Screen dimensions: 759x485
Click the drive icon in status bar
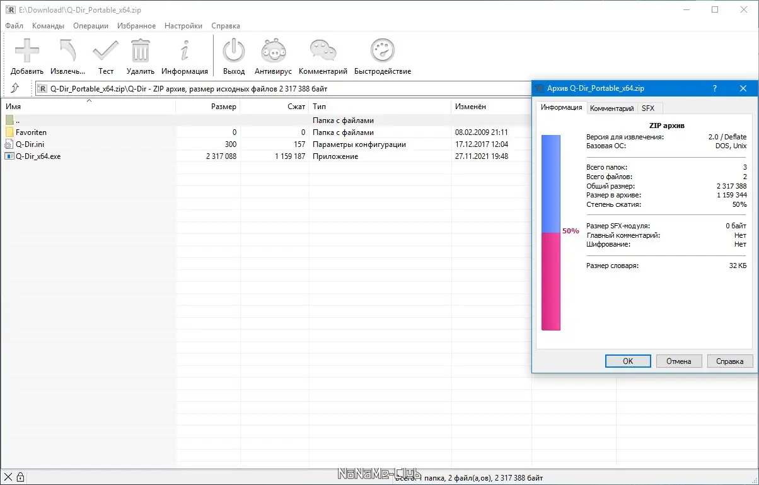(8, 477)
